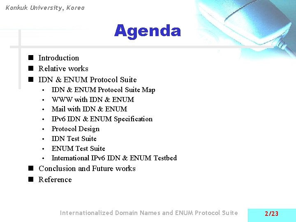
Task: Click top-level 'IDN & ENUM Protocol Suite' bullet
Action: pos(88,79)
